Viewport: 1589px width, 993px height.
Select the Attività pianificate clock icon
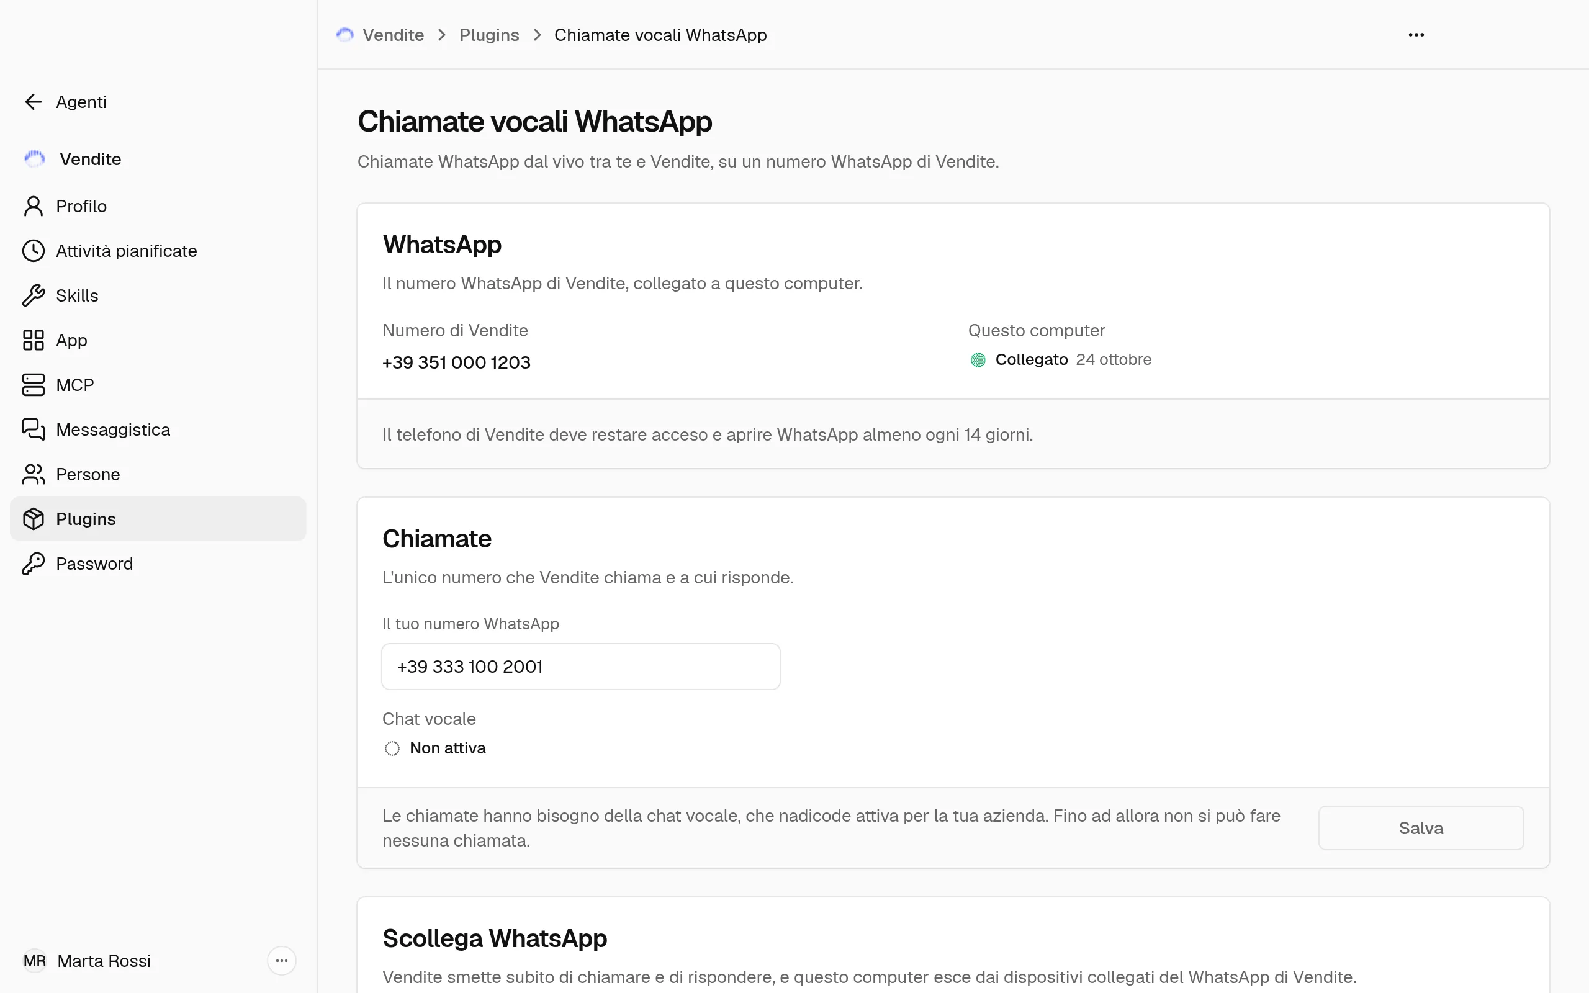[33, 251]
